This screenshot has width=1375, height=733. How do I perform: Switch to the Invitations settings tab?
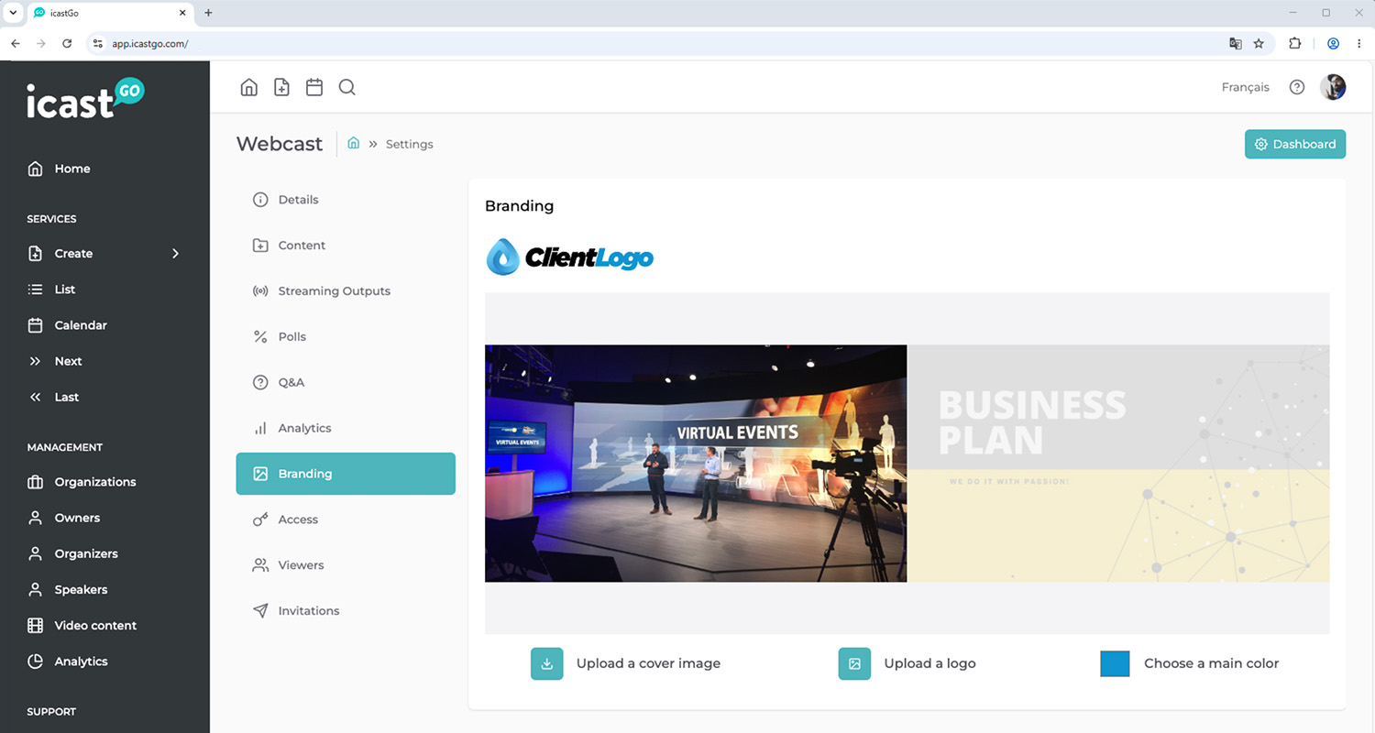346,610
